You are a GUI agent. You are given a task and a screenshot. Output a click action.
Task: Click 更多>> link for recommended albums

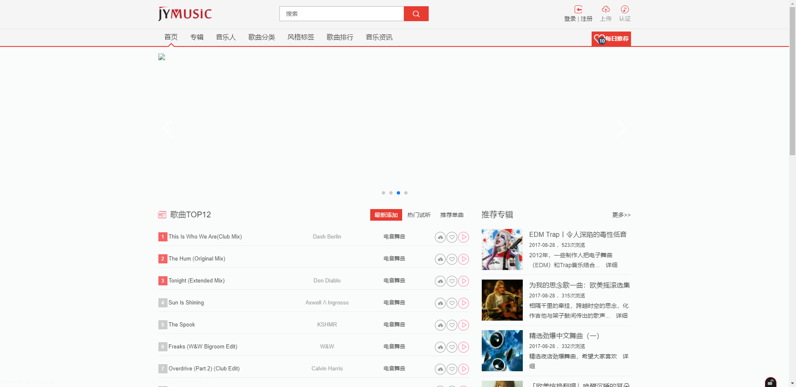coord(621,215)
